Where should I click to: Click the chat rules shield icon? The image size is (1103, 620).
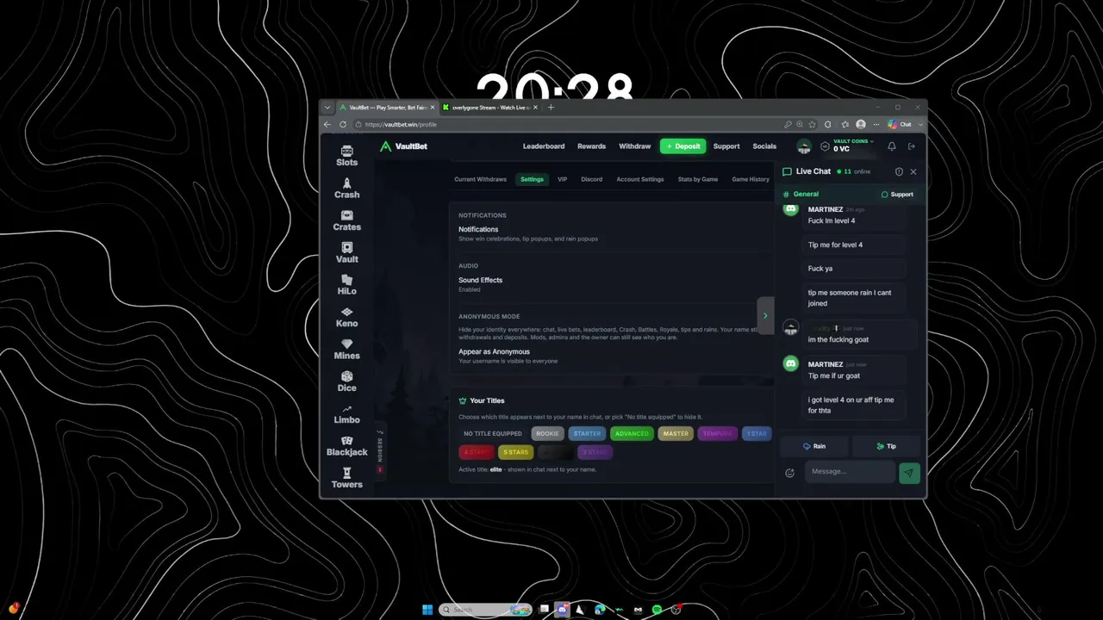[x=899, y=171]
